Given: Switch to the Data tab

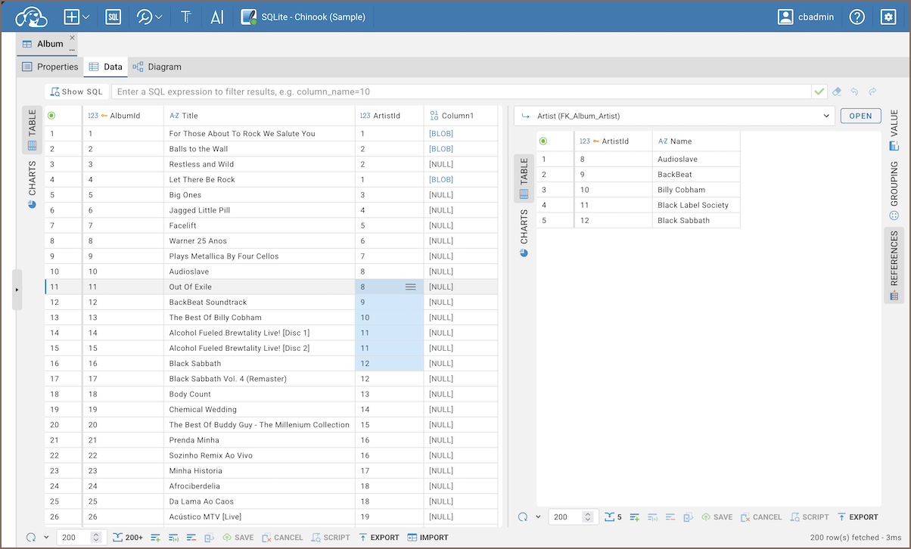Looking at the screenshot, I should (105, 67).
